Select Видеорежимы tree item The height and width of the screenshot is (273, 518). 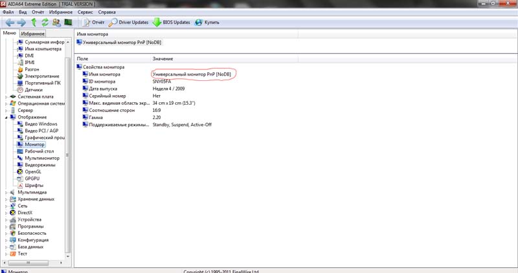(x=36, y=165)
